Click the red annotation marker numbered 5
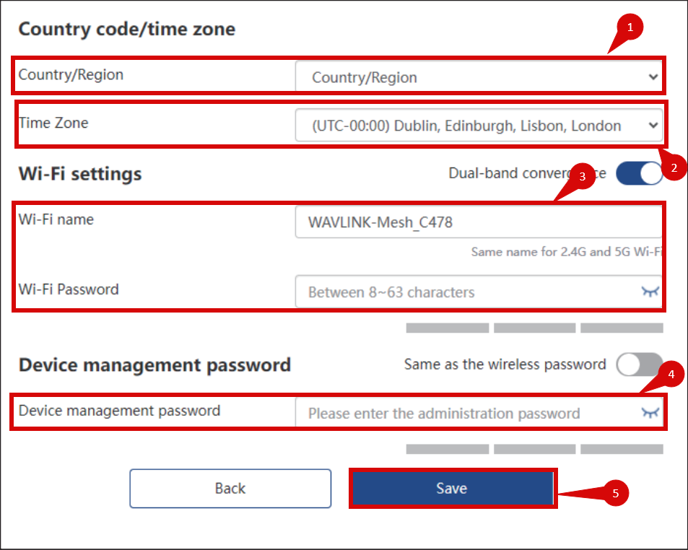 (615, 494)
